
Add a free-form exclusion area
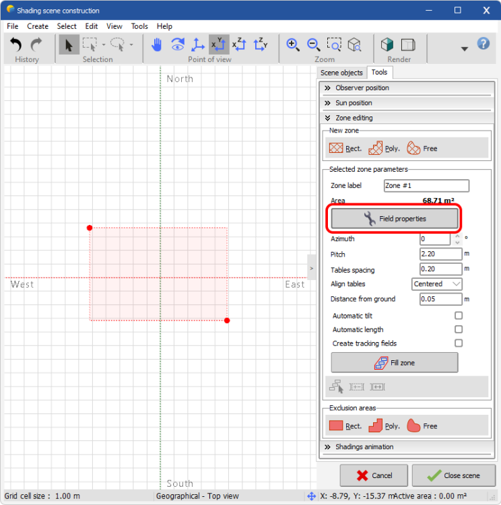click(x=422, y=426)
